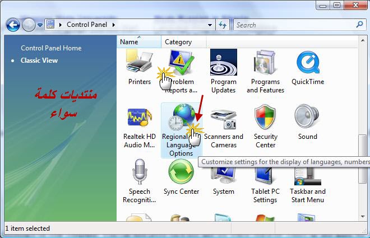This screenshot has height=238, width=370.
Task: Open Speech Recognition microphone icon
Action: coord(140,172)
